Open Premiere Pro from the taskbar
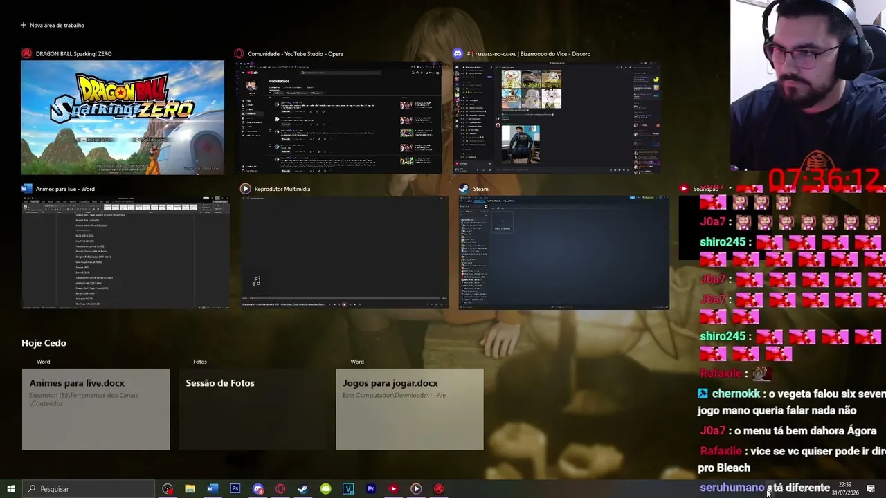The height and width of the screenshot is (498, 886). pyautogui.click(x=371, y=489)
